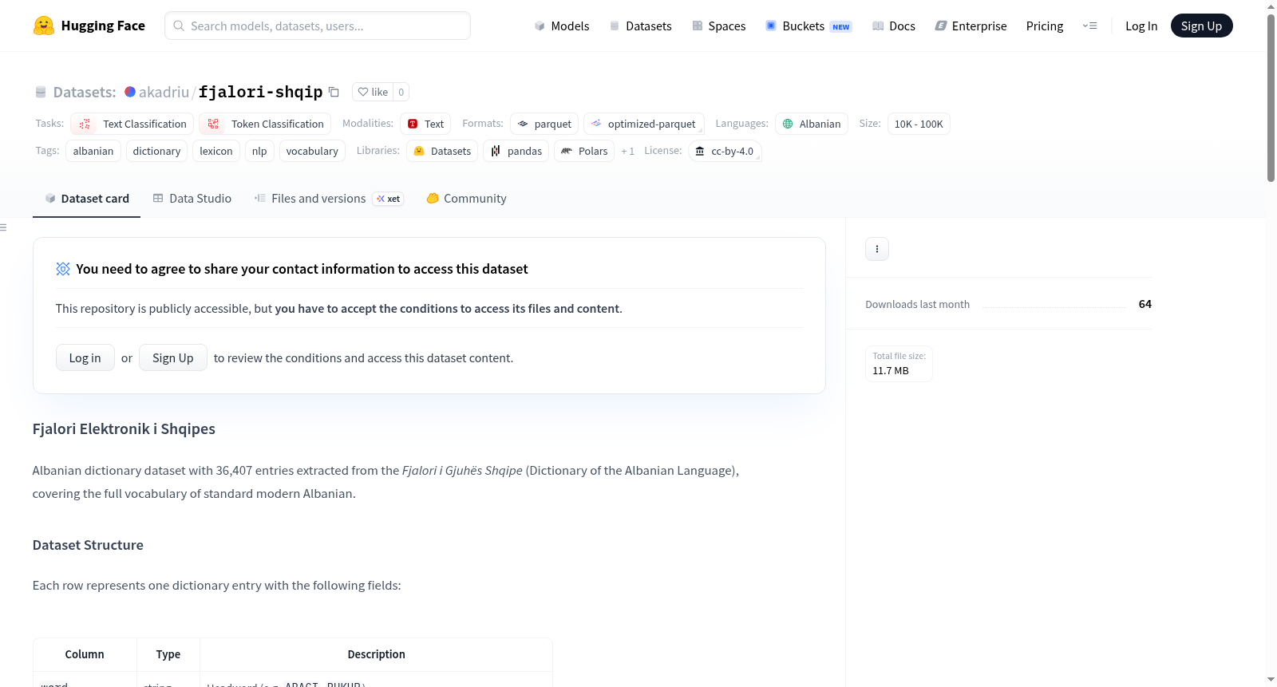The height and width of the screenshot is (687, 1277).
Task: Click the albanian tag
Action: pyautogui.click(x=93, y=151)
